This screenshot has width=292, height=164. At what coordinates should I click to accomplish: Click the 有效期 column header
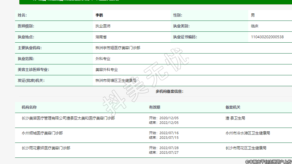point(154,107)
